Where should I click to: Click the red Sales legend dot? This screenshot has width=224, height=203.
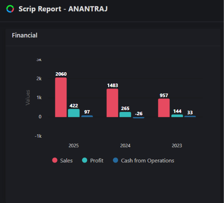[55, 160]
